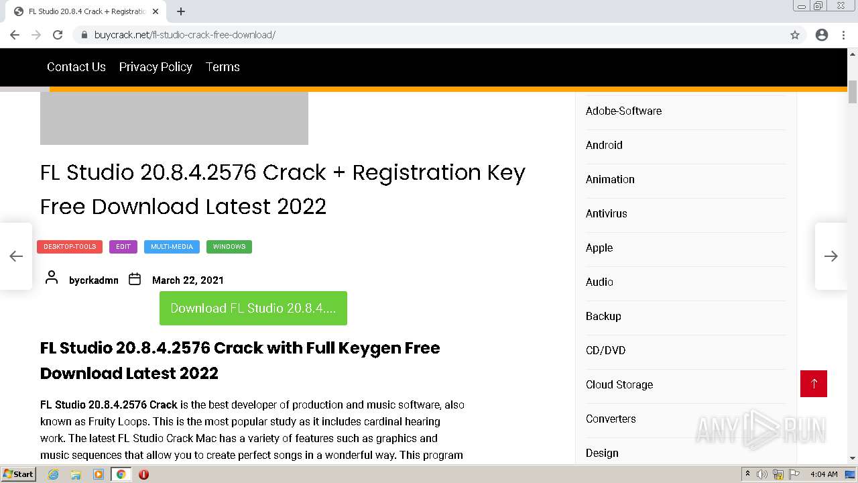Click the WINDOWS tag

pos(229,247)
